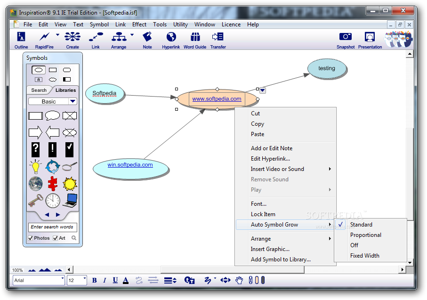The height and width of the screenshot is (300, 427).
Task: Choose Proportional auto symbol grow
Action: pos(365,235)
